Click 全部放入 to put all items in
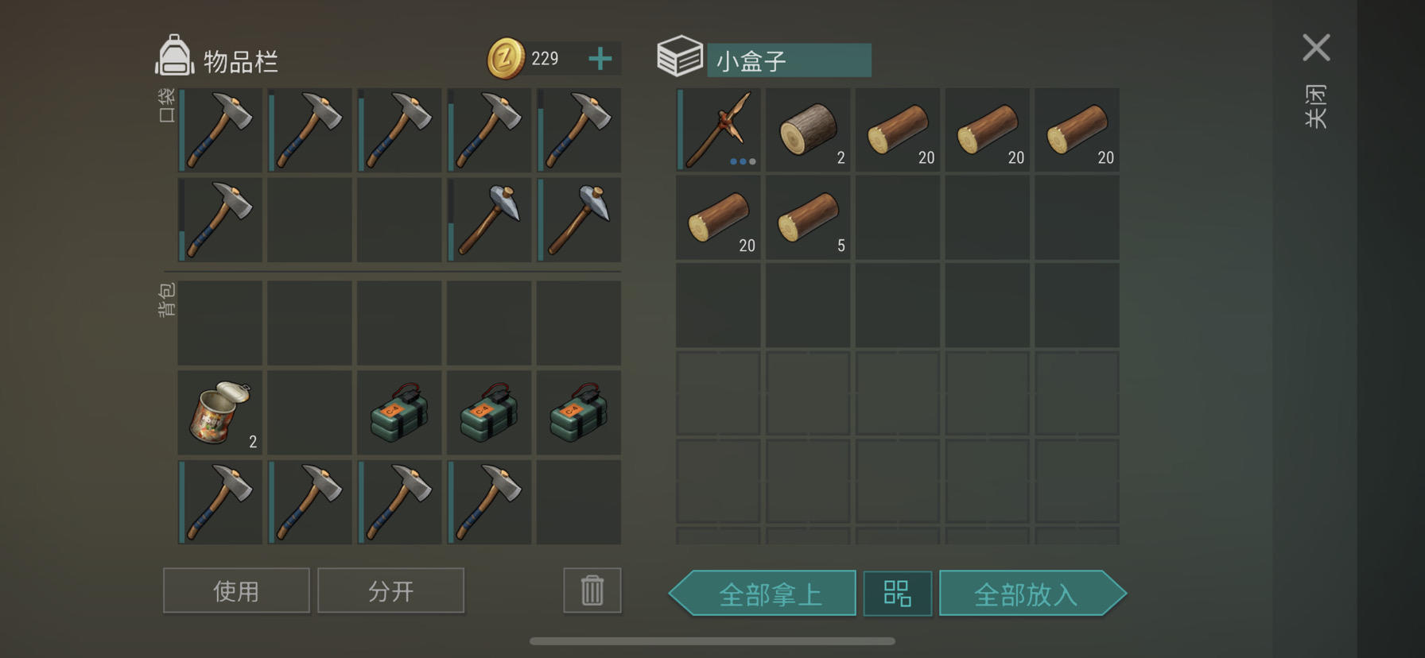1425x658 pixels. click(1033, 594)
